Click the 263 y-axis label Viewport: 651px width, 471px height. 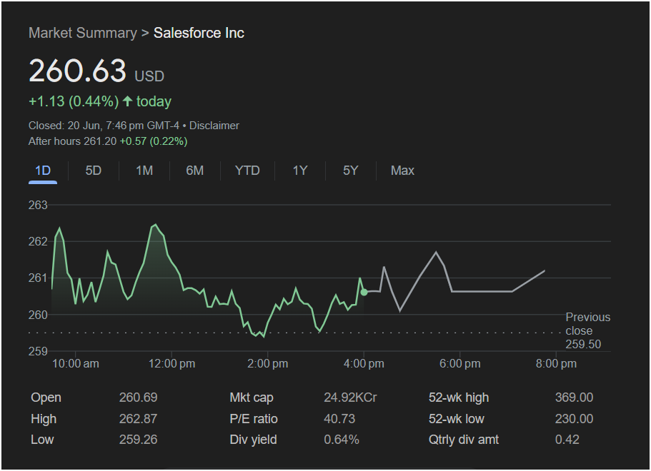(x=38, y=206)
